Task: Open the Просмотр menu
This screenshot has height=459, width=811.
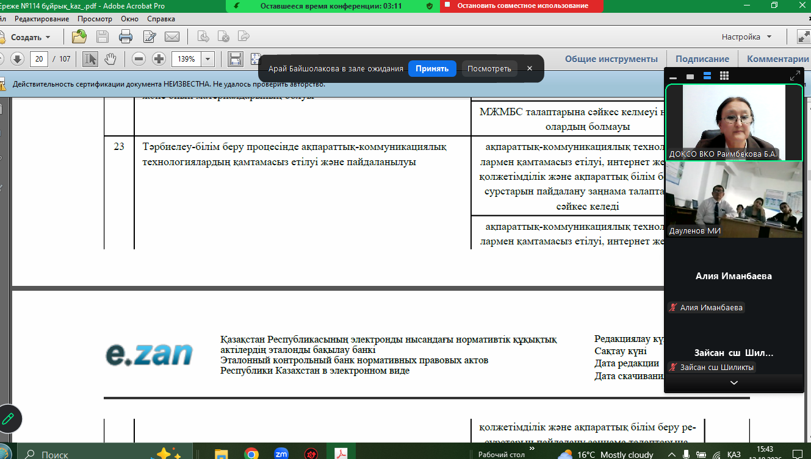Action: 95,19
